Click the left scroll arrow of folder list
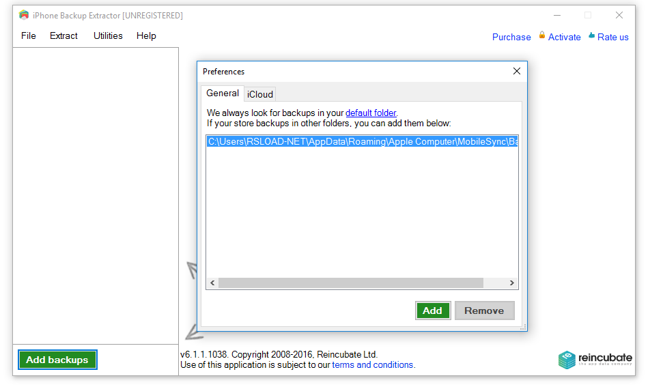The image size is (650, 389). point(212,283)
